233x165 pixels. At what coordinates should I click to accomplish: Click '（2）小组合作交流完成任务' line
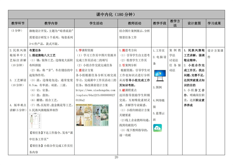point(94,65)
